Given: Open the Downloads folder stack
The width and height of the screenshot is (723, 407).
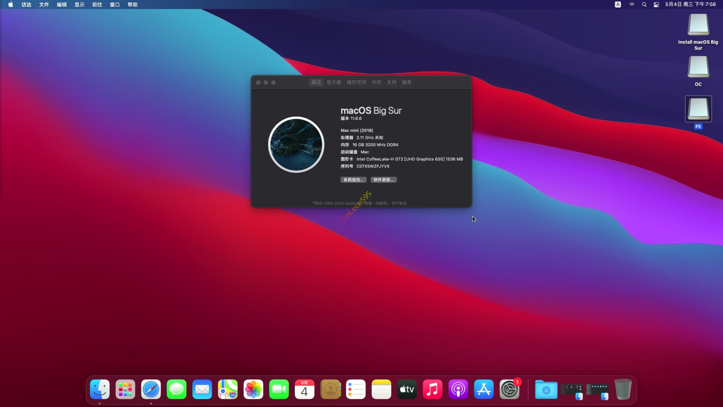Looking at the screenshot, I should pos(546,389).
